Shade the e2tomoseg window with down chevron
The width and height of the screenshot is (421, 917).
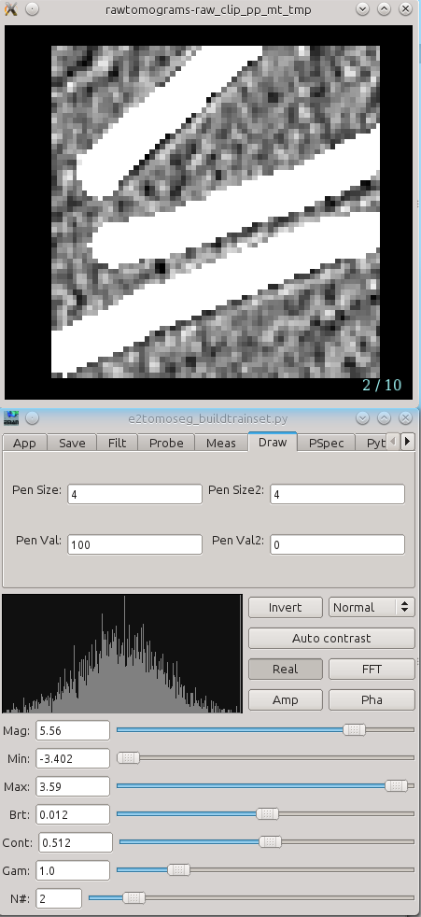(x=362, y=418)
